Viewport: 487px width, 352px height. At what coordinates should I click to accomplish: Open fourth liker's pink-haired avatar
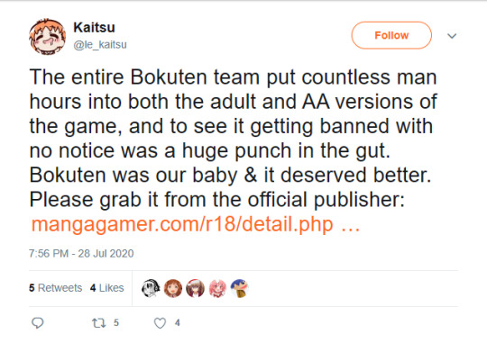pos(217,288)
